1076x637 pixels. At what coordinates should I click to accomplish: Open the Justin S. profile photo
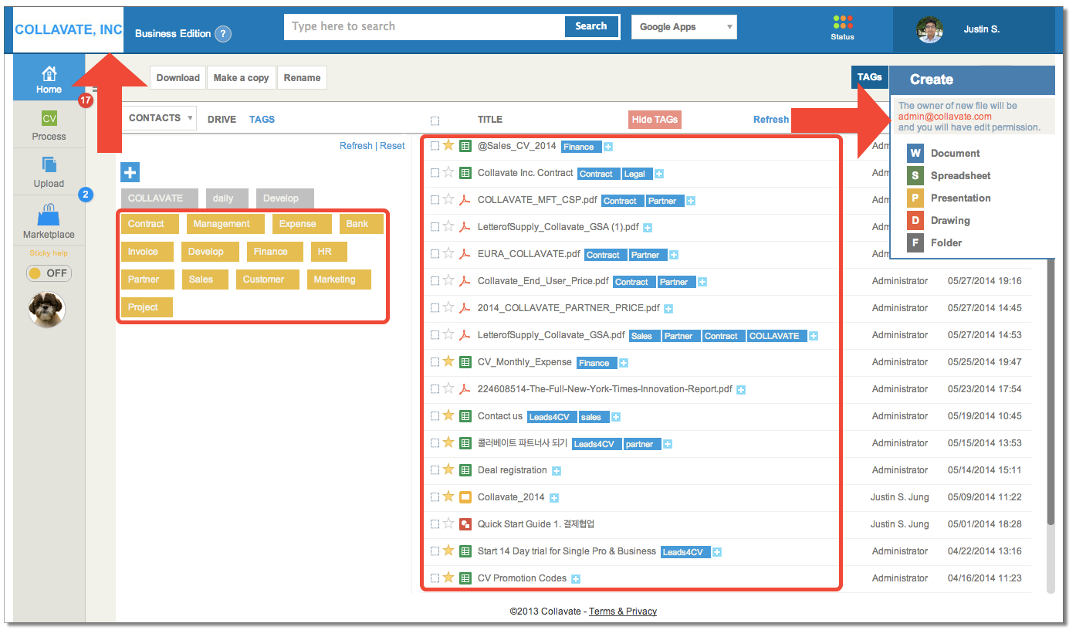pyautogui.click(x=930, y=29)
